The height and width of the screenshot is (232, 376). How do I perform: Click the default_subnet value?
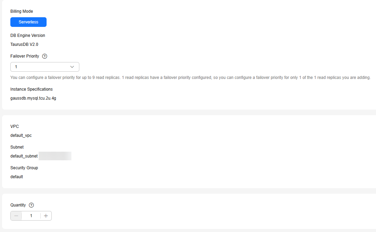point(24,156)
